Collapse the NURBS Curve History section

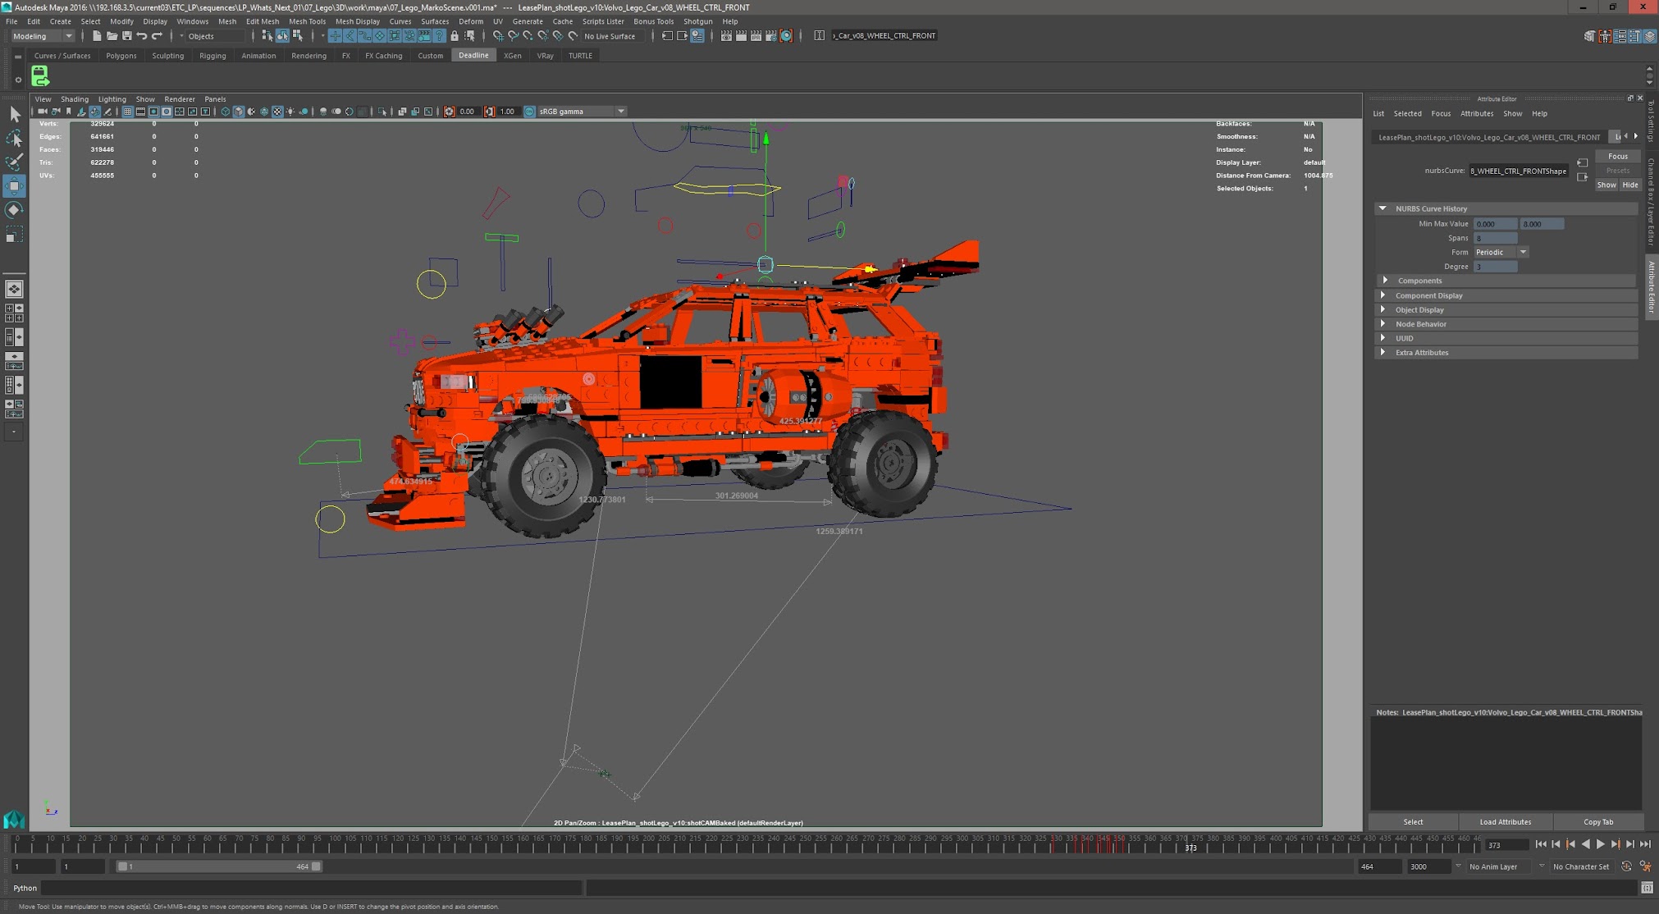(x=1383, y=208)
